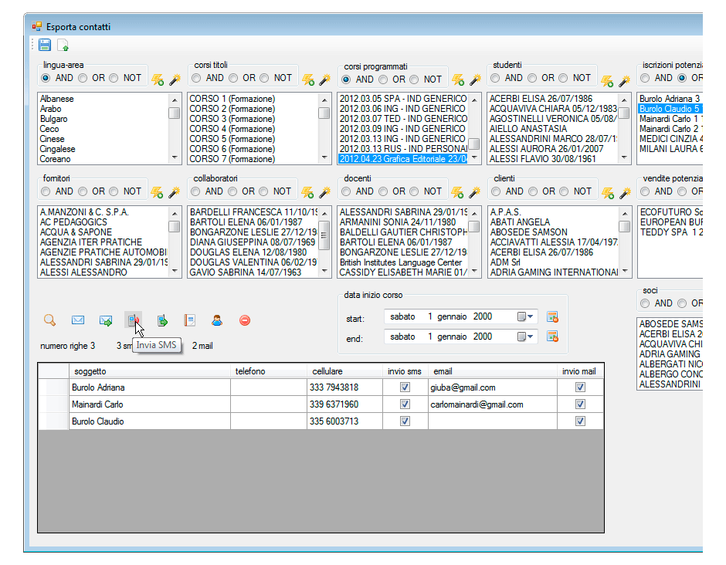Click the orange notebook icon
726x565 pixels.
189,320
